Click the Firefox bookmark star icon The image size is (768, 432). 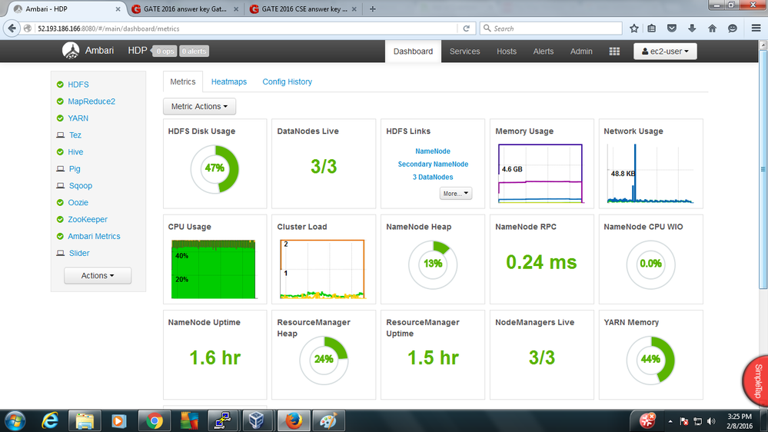click(x=634, y=28)
